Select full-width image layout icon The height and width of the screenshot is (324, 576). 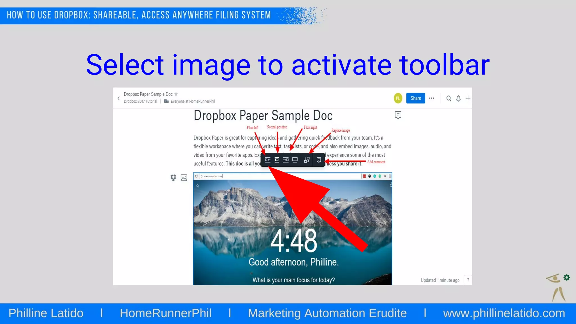pyautogui.click(x=295, y=160)
